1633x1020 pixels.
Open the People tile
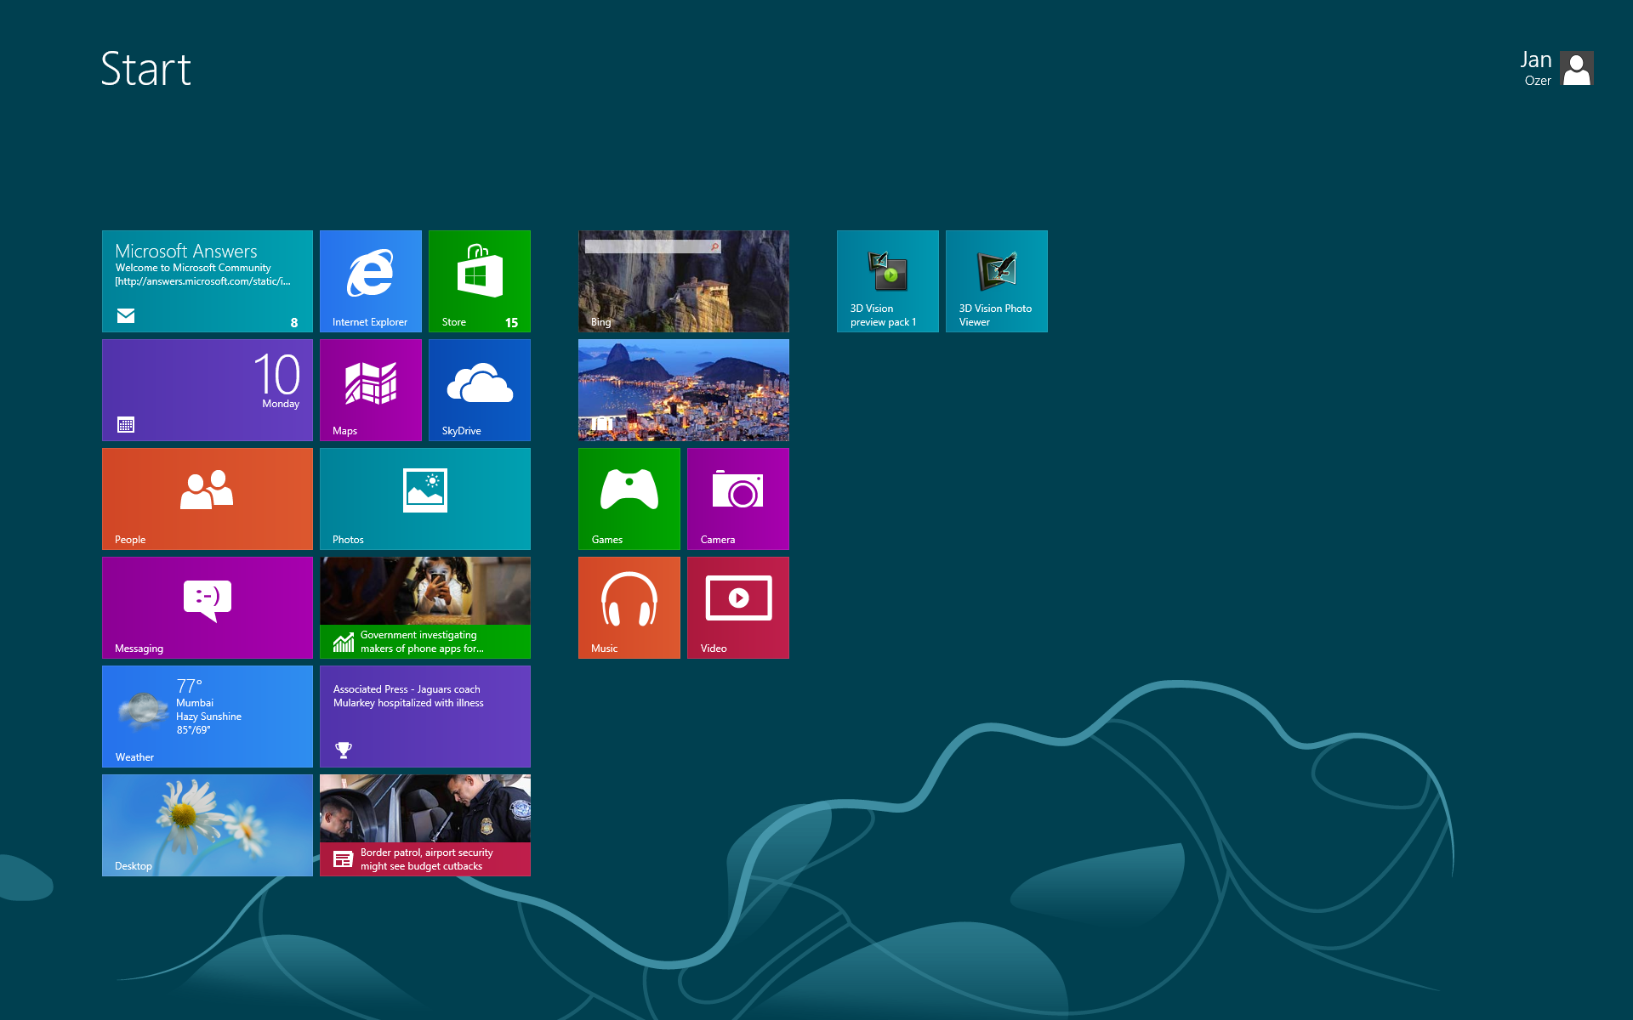tap(207, 498)
